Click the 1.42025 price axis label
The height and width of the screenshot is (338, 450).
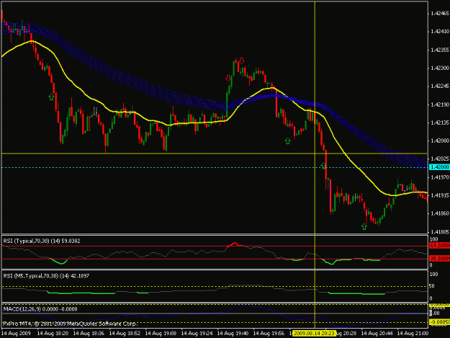click(x=440, y=159)
